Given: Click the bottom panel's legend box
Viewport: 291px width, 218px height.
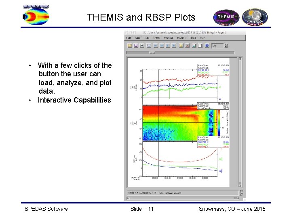Looking at the screenshot, I should [213, 142].
